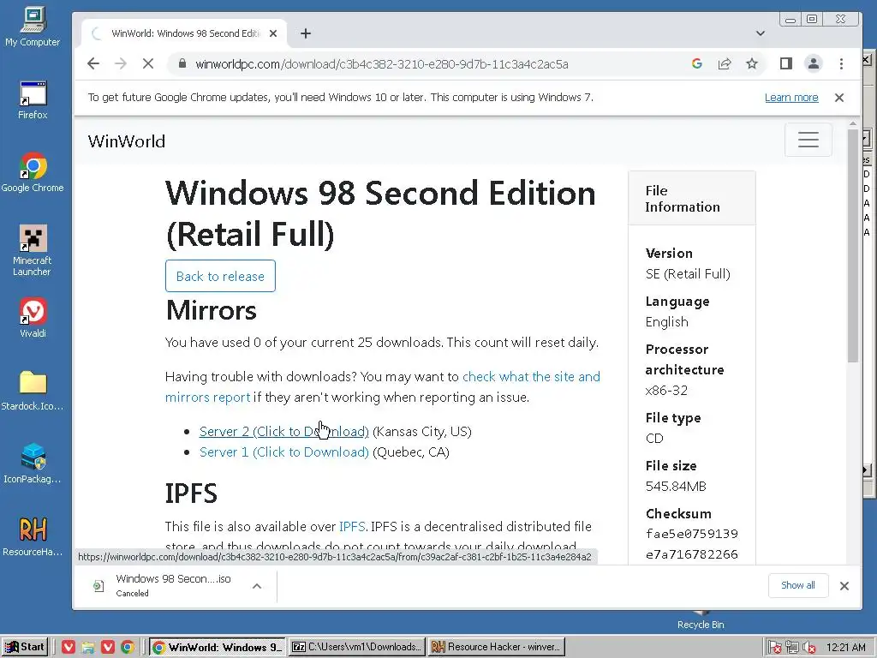877x658 pixels.
Task: Switch to WinWorld Chrome taskbar button
Action: [x=218, y=647]
